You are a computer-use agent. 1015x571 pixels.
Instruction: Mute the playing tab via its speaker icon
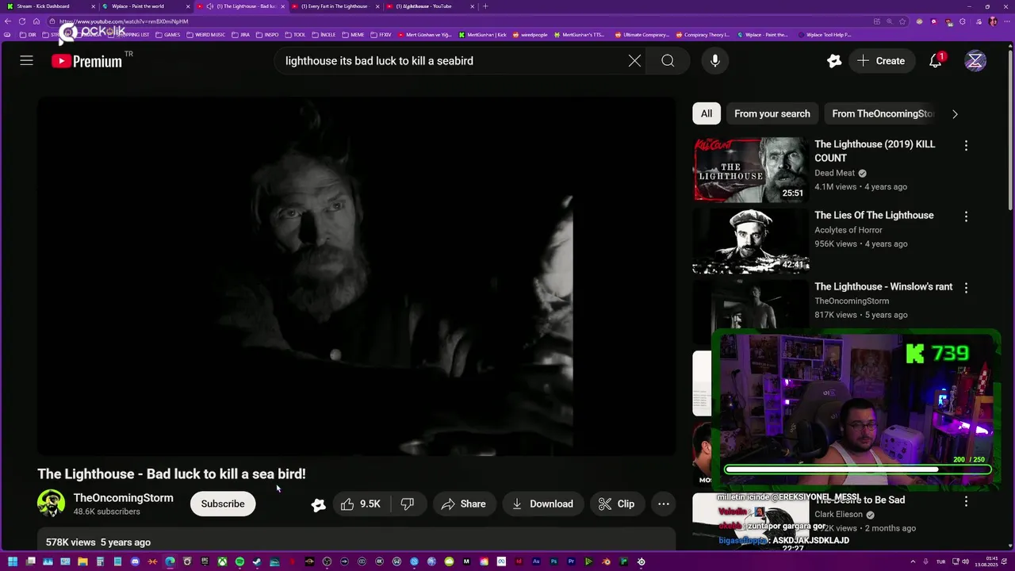[x=209, y=6]
